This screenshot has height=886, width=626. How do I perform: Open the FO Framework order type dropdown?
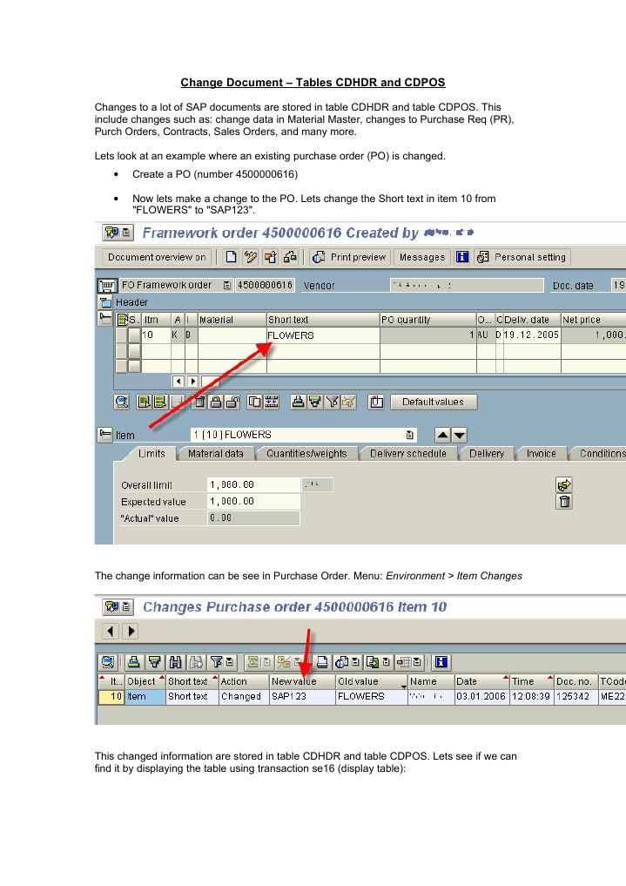(x=227, y=286)
